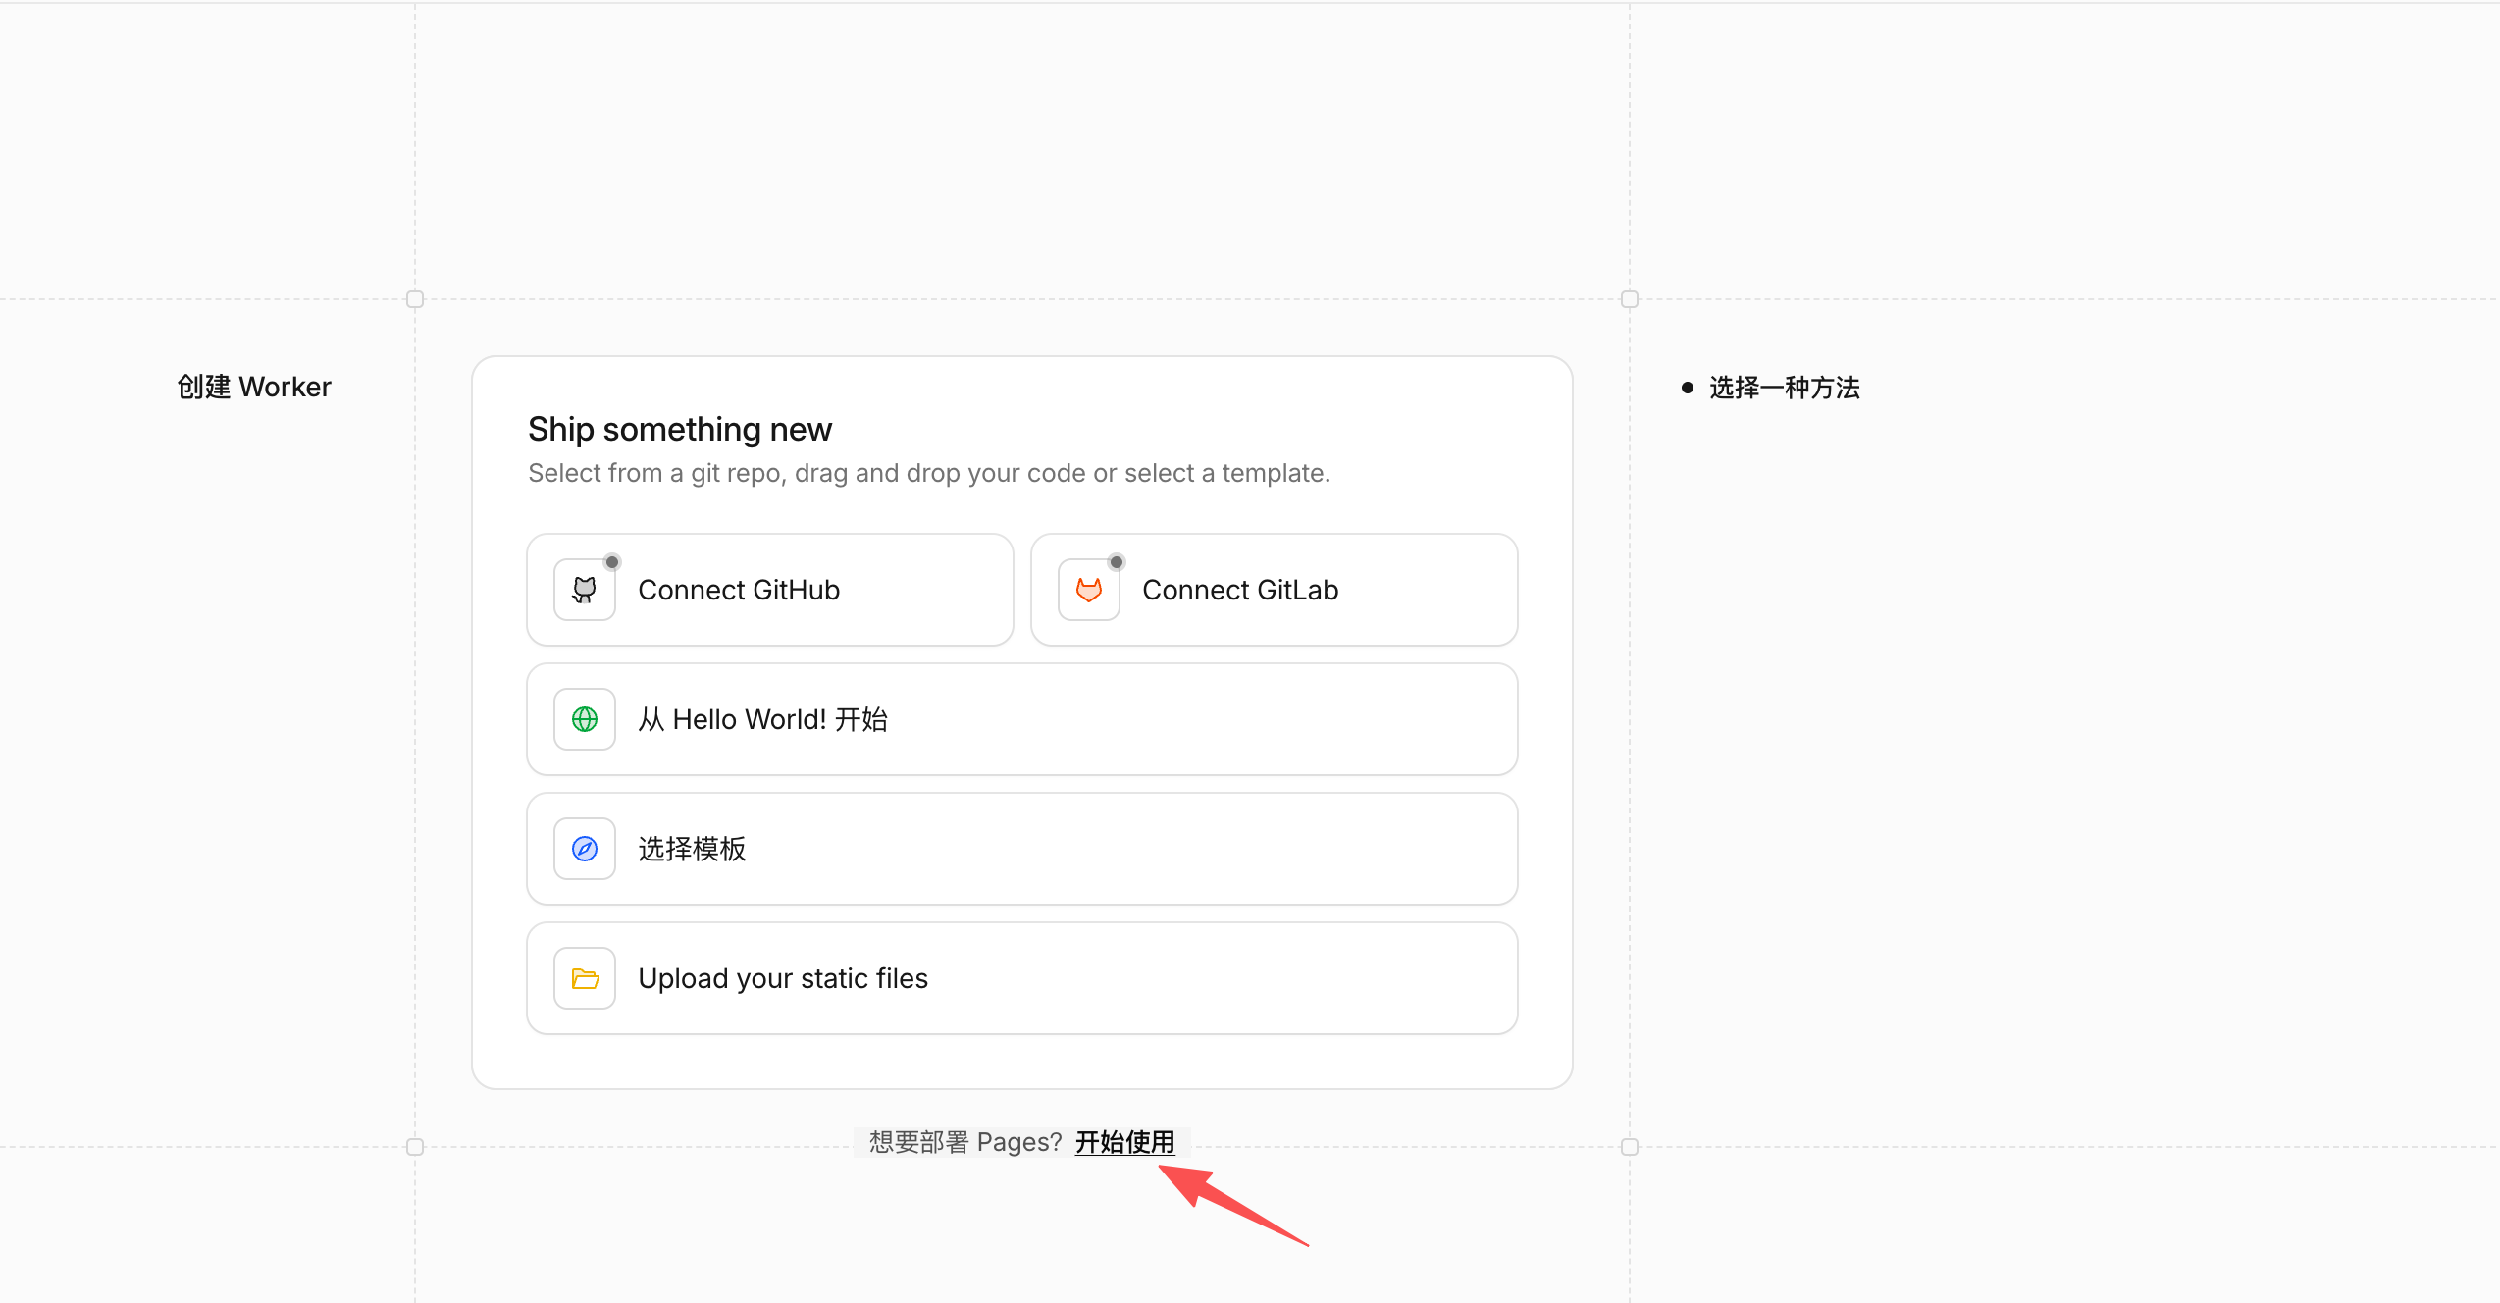Click the green globe Hello World icon
Screen dimensions: 2500x1303
[585, 719]
